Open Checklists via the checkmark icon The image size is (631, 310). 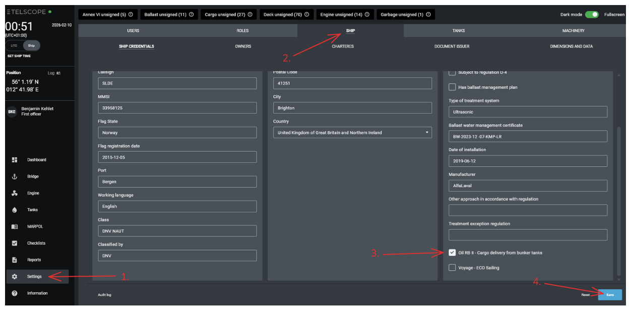15,243
